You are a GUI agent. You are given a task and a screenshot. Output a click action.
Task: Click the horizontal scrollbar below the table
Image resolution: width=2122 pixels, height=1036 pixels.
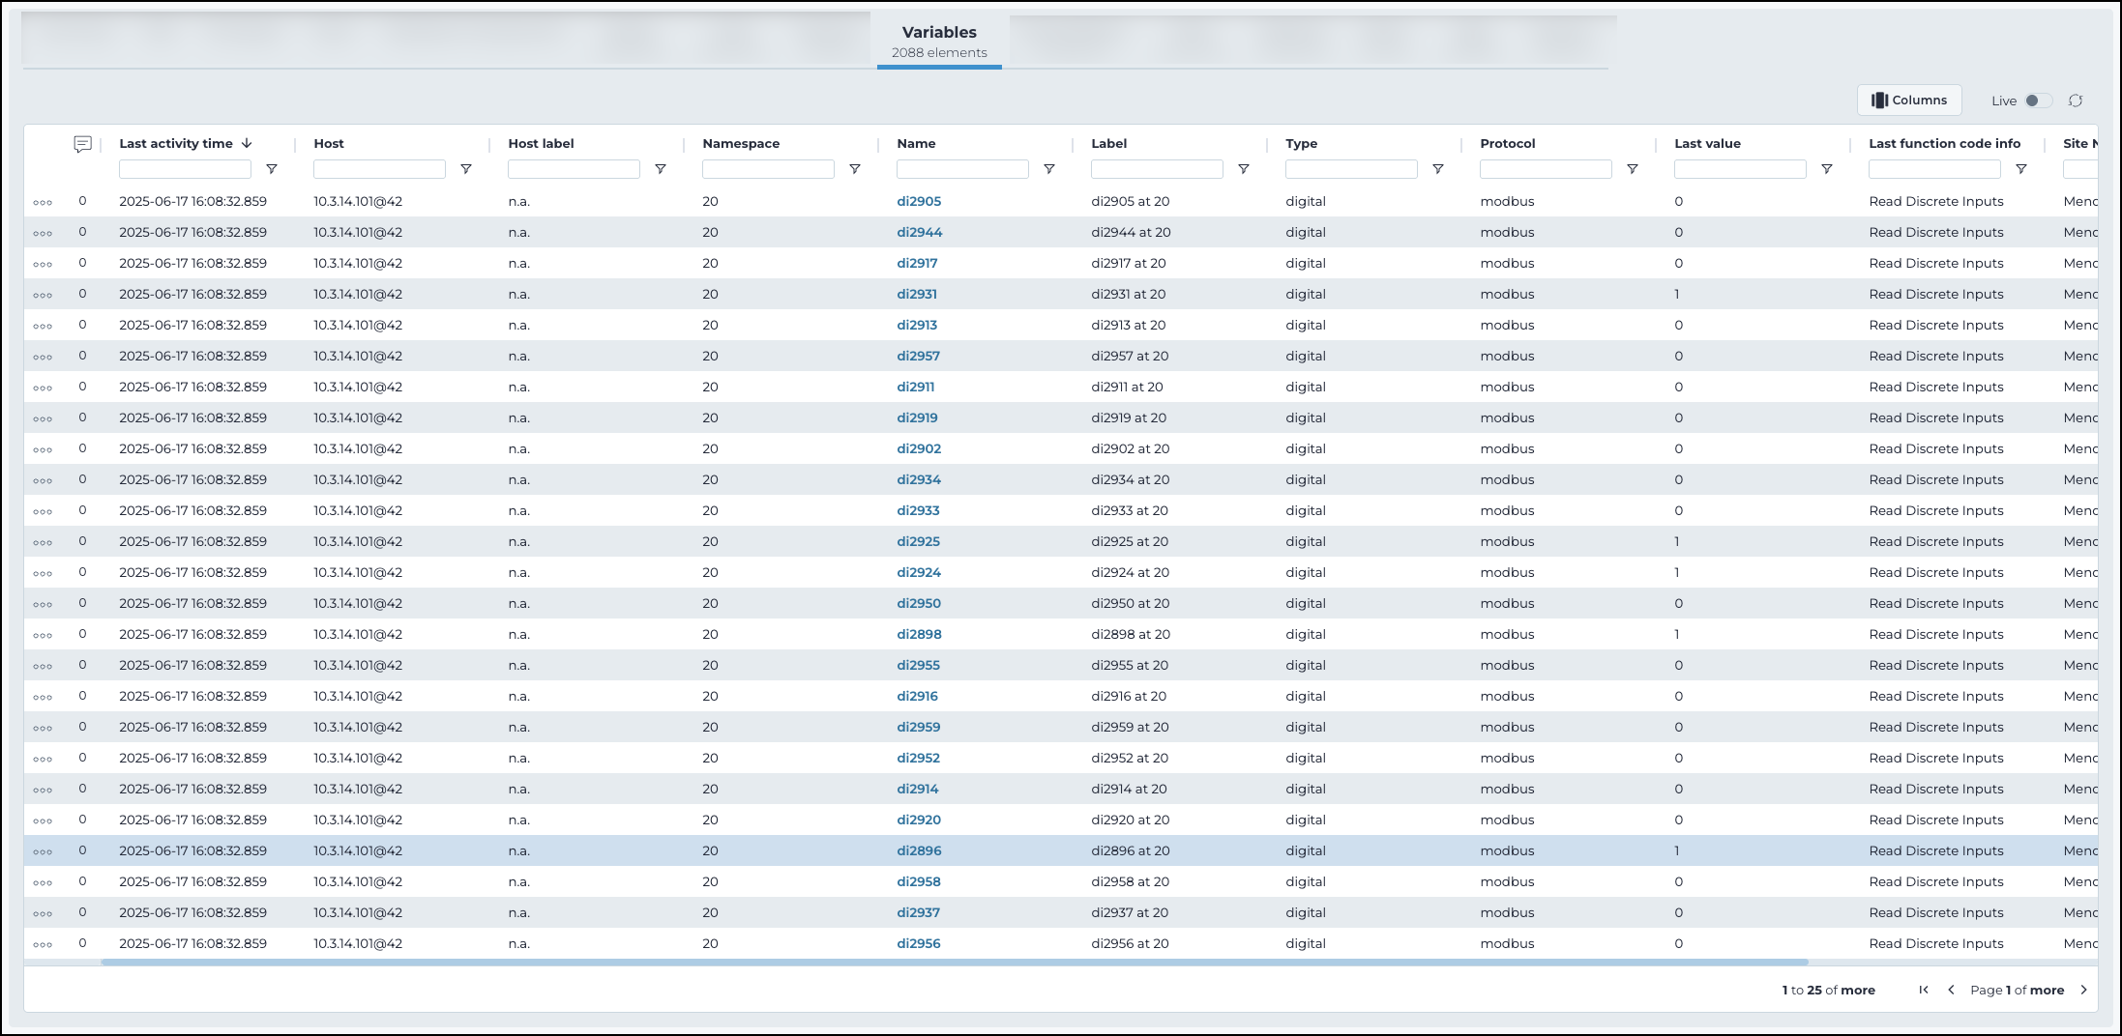click(955, 962)
